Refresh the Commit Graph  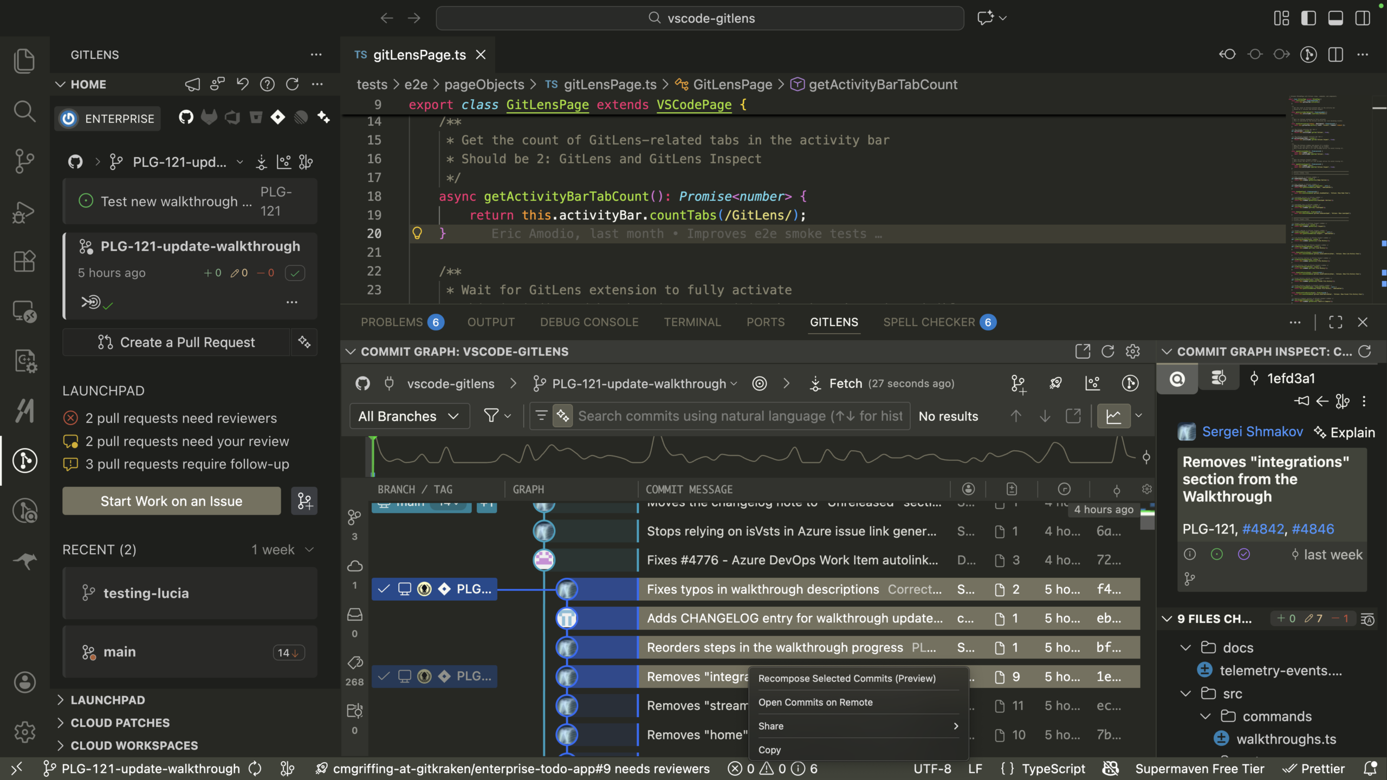1107,351
